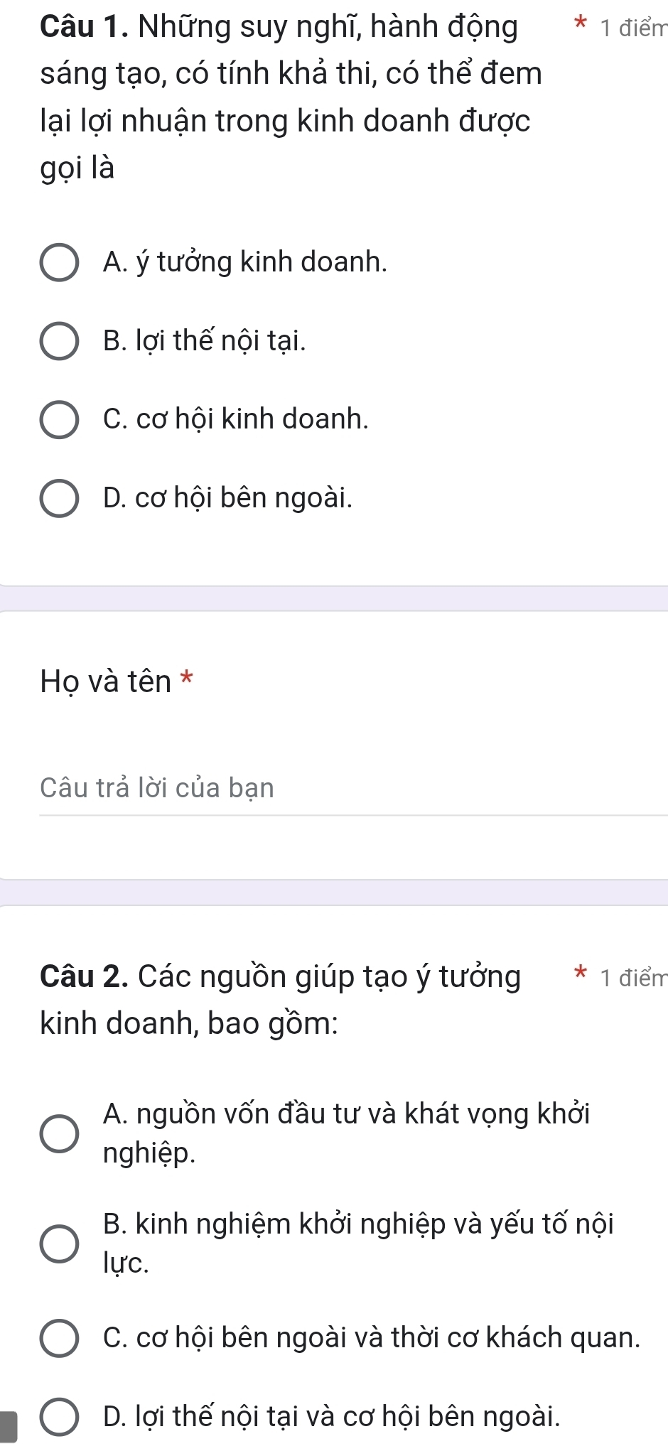The image size is (668, 1456).
Task: Mark radio circle for "D. lợi thế nội tại và cơ hội"
Action: click(x=59, y=1418)
